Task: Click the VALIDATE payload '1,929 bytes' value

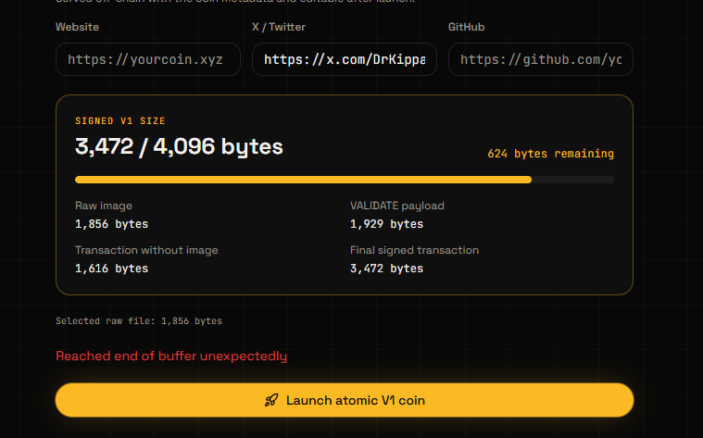Action: (386, 224)
